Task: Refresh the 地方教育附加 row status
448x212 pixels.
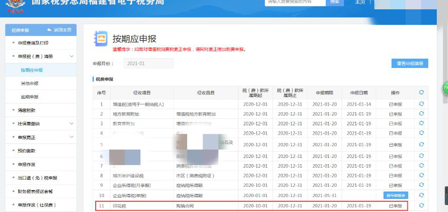Action: pos(421,114)
